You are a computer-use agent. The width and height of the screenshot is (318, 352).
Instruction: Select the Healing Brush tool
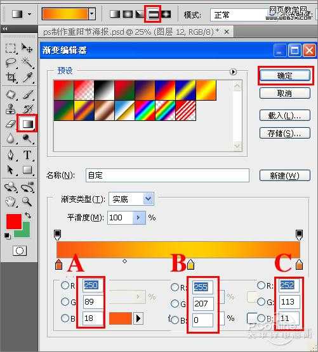[10, 94]
